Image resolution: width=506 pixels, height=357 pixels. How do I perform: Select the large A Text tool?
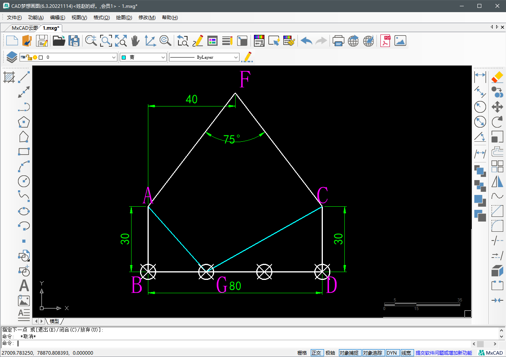24,286
